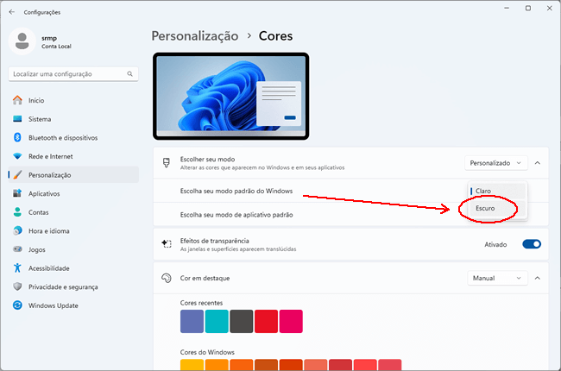The image size is (561, 371).
Task: Click the Rede e Internet wifi icon
Action: [x=17, y=156]
